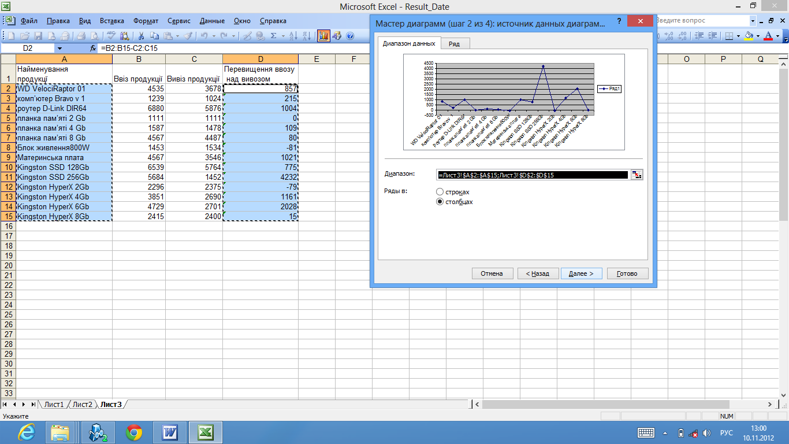This screenshot has height=444, width=789.
Task: Open File Explorer from the taskbar
Action: click(x=60, y=432)
